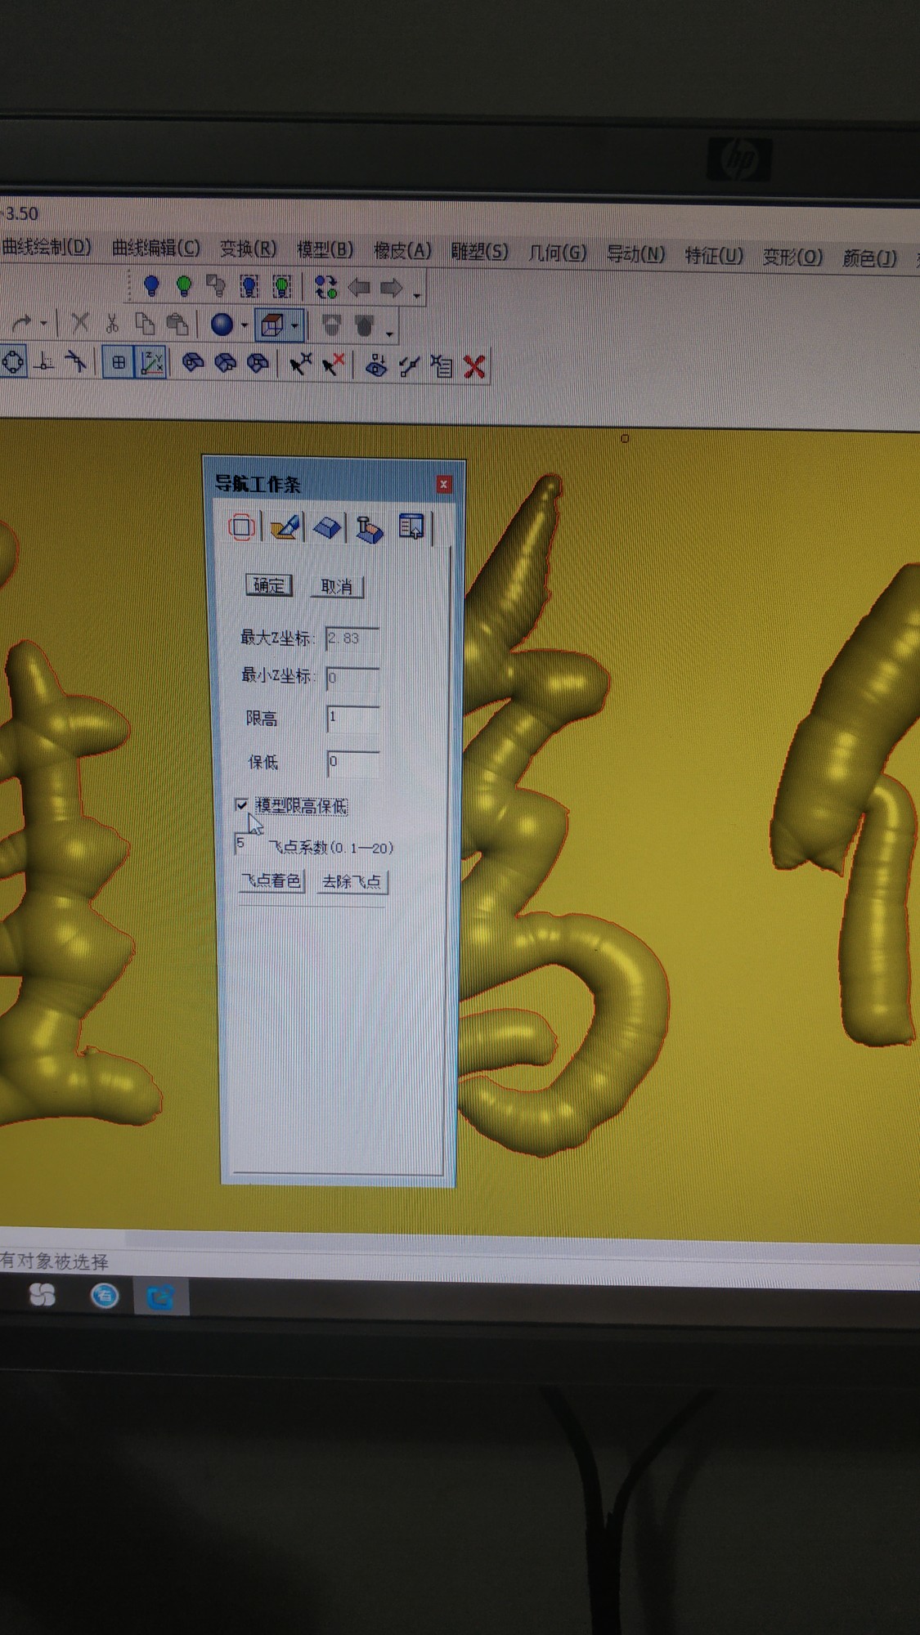Click the wireframe cube view icon
The width and height of the screenshot is (920, 1635).
tap(272, 325)
